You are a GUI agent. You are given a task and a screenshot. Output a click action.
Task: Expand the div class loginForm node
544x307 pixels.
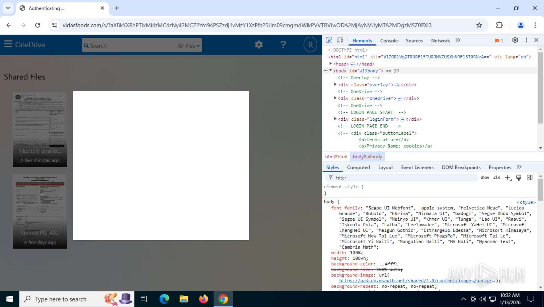tap(336, 119)
